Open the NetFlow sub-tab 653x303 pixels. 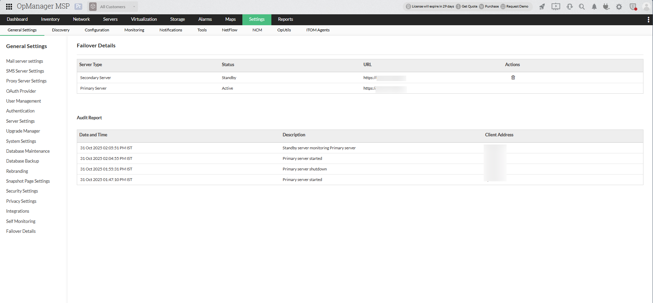(229, 30)
